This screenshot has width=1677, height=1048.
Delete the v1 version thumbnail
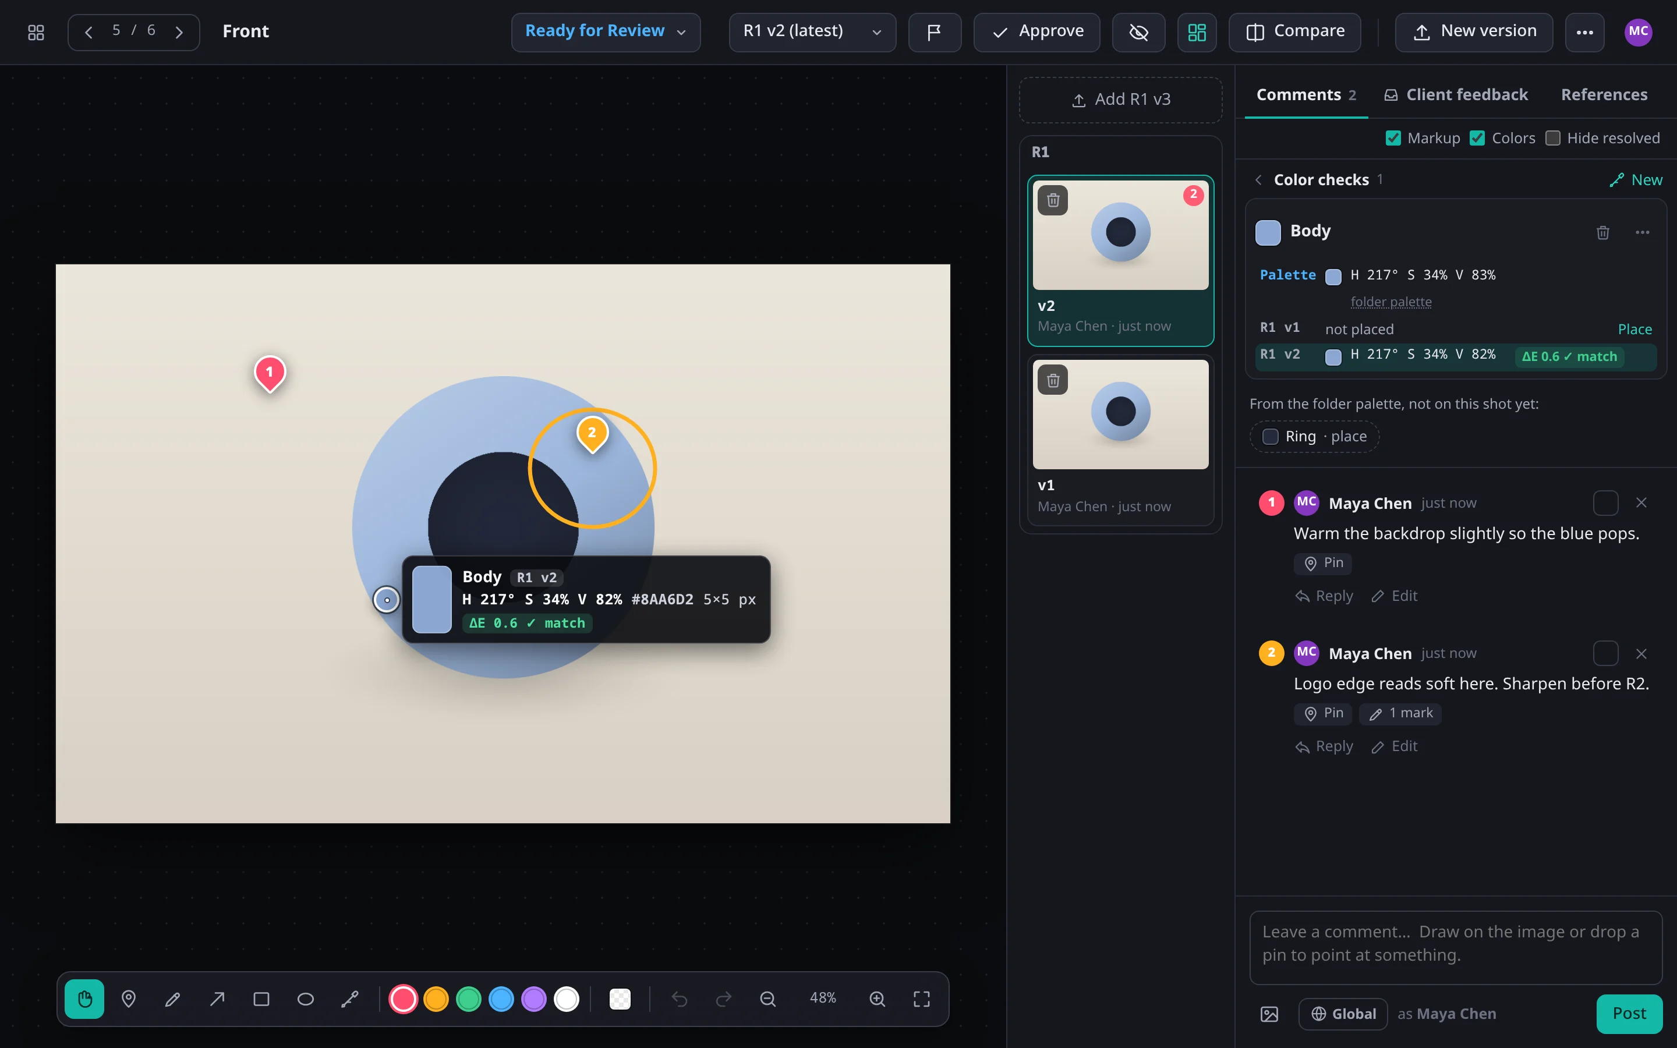click(x=1053, y=380)
